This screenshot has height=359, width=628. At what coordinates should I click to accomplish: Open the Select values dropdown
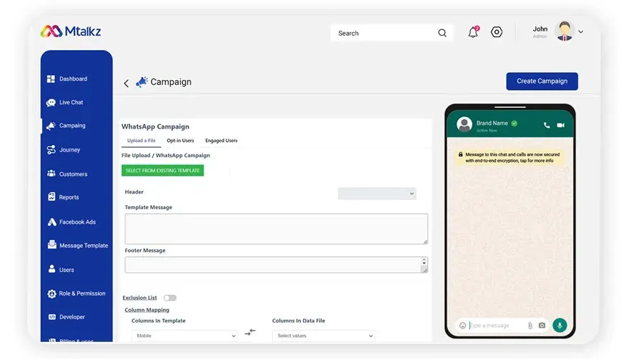(324, 335)
